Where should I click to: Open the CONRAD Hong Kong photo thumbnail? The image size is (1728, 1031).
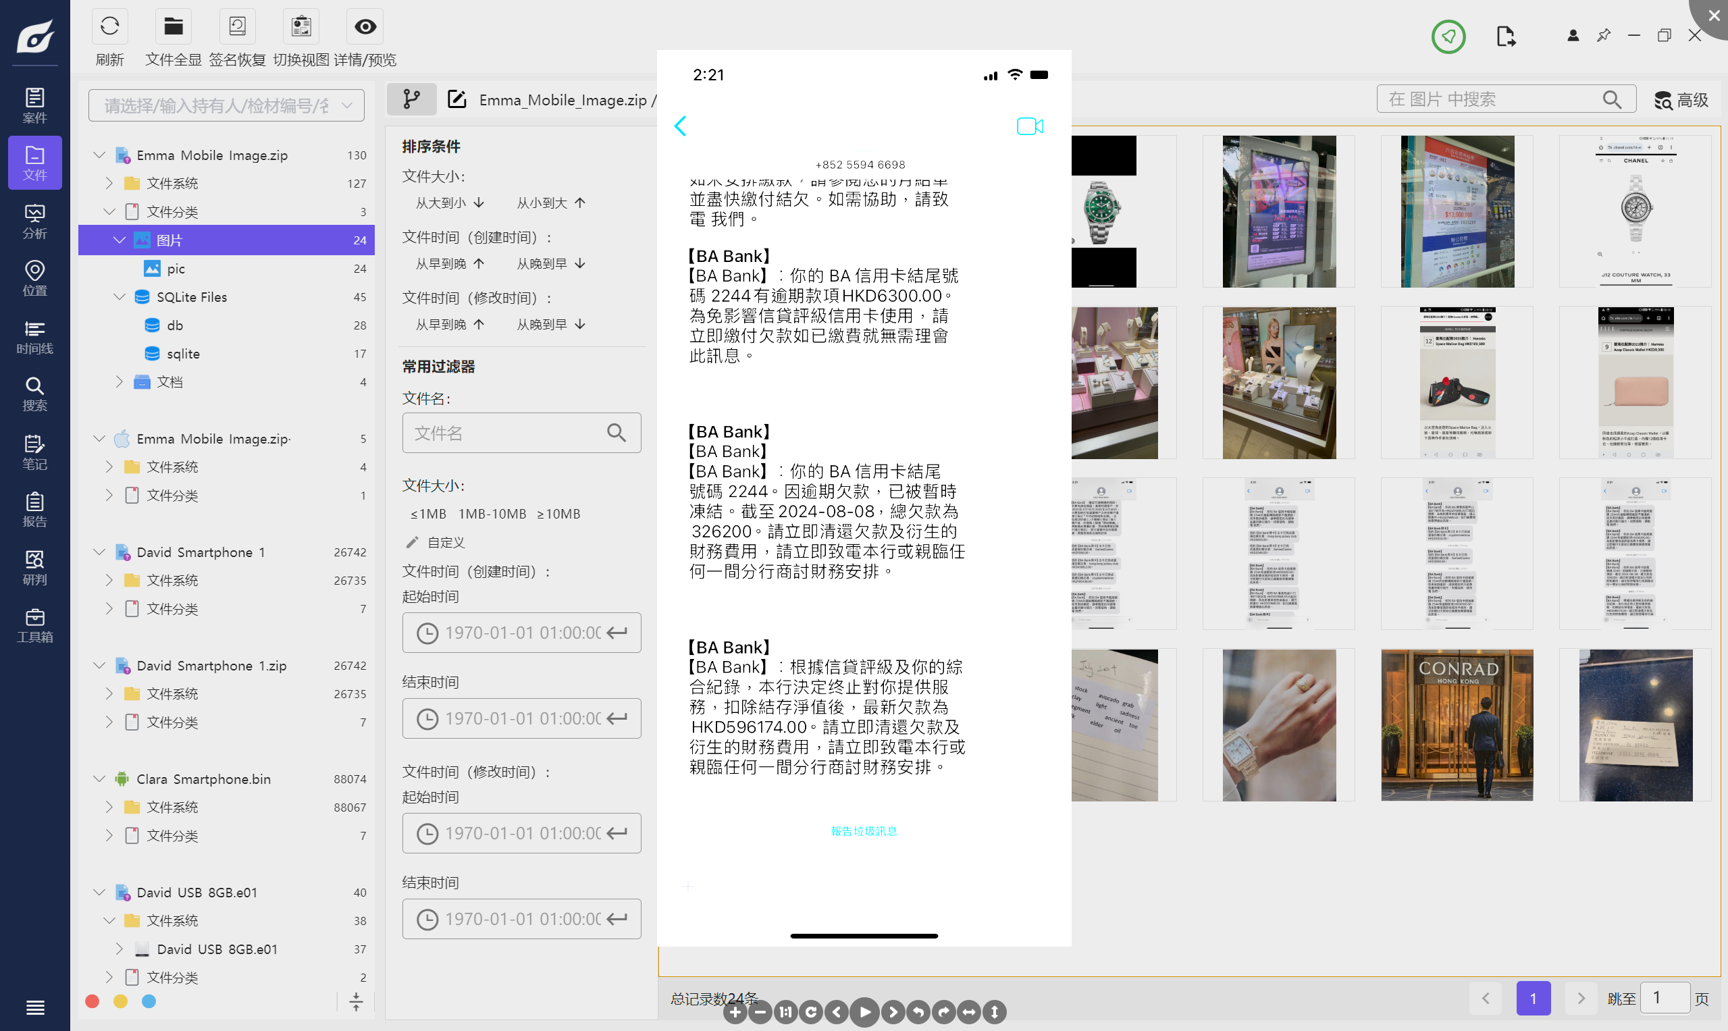1457,725
